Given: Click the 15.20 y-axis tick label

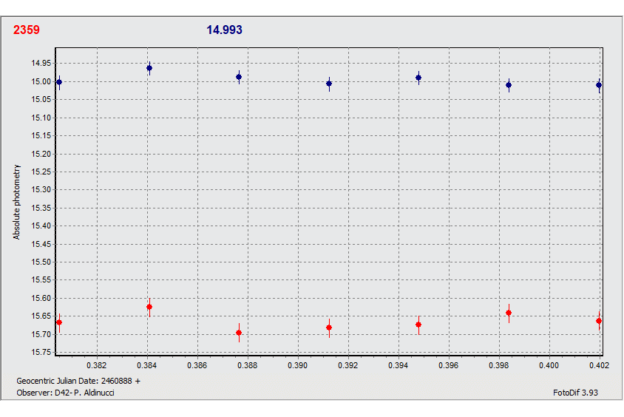Looking at the screenshot, I should click(x=41, y=154).
